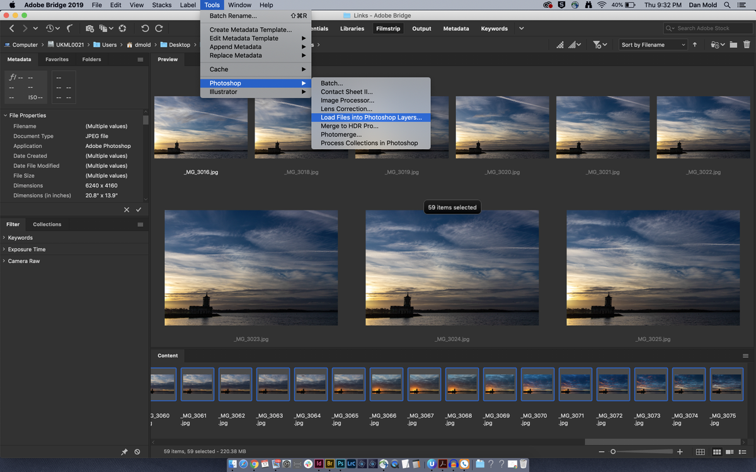Click the ascending sort arrow

click(695, 45)
